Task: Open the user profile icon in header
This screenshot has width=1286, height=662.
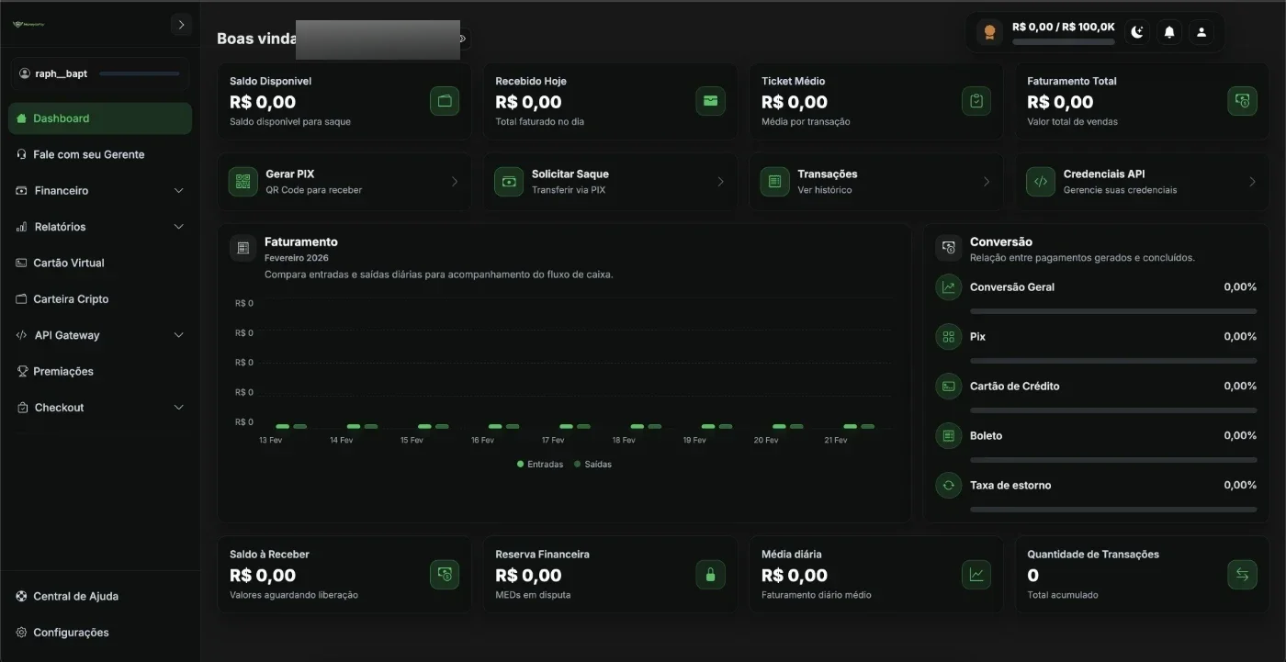Action: pos(1201,32)
